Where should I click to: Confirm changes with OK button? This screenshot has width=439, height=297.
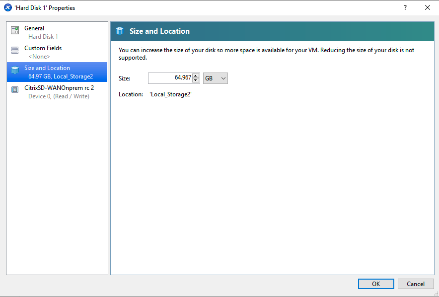376,284
